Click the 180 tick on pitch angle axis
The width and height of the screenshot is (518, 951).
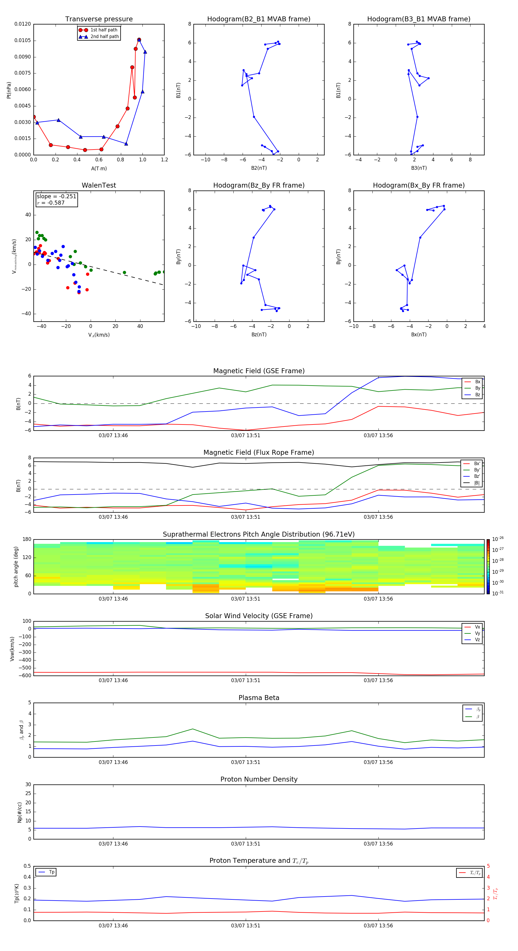pyautogui.click(x=27, y=539)
